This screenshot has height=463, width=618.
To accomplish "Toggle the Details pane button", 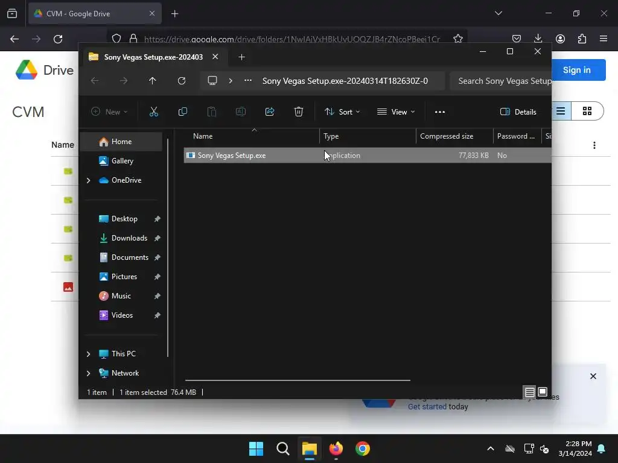I will pyautogui.click(x=518, y=112).
